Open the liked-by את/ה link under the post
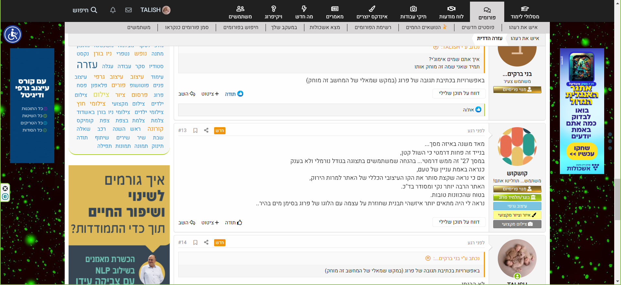 coord(468,110)
